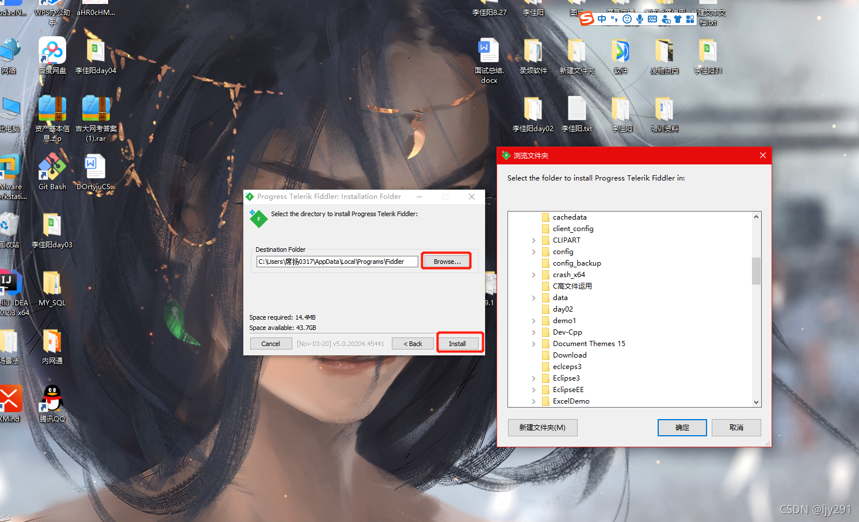Screen dimensions: 859x522
Task: Expand the Dev-Cpp folder node
Action: [533, 332]
